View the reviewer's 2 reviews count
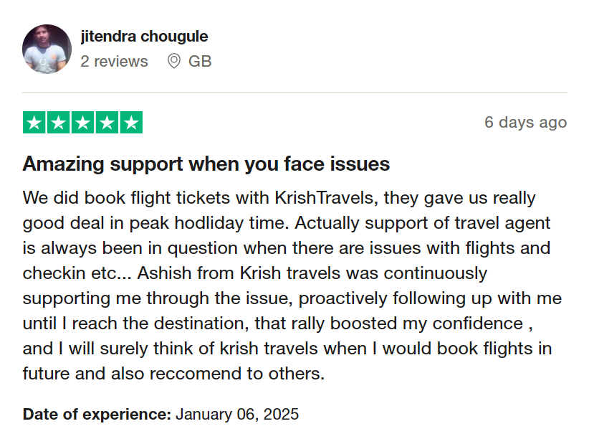 pyautogui.click(x=114, y=62)
